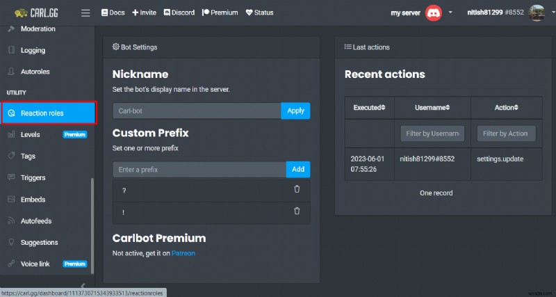Select Reaction roles in the sidebar

coord(49,113)
